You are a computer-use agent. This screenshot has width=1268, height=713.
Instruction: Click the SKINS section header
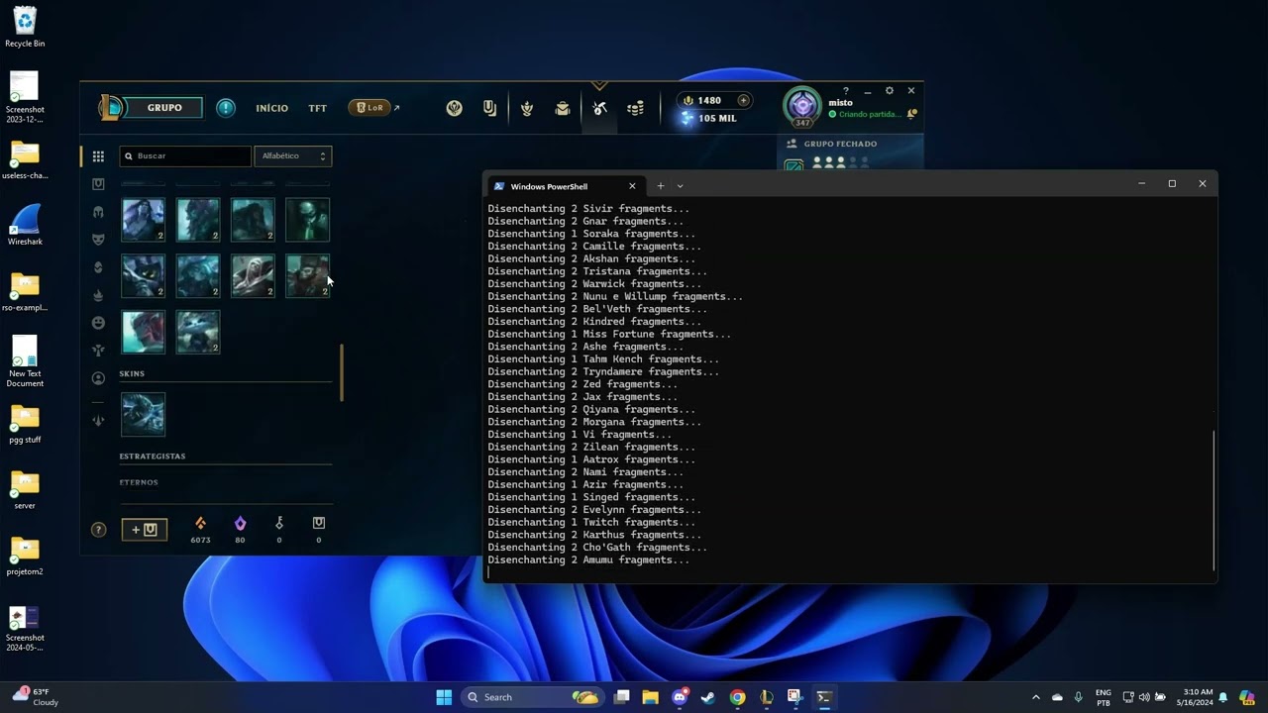(x=132, y=374)
